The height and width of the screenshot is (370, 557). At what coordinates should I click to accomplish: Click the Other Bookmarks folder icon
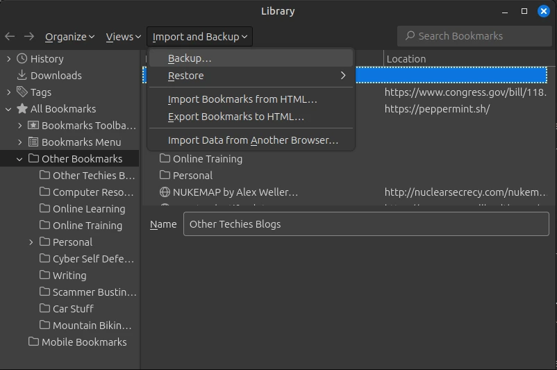tap(33, 158)
